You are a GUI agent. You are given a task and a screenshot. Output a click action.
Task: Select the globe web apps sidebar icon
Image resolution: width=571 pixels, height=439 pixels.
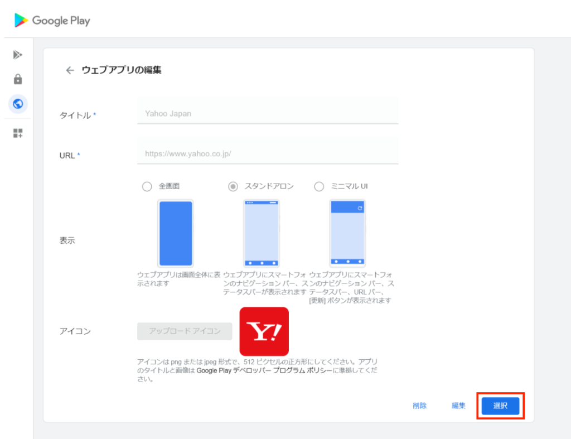[x=18, y=104]
